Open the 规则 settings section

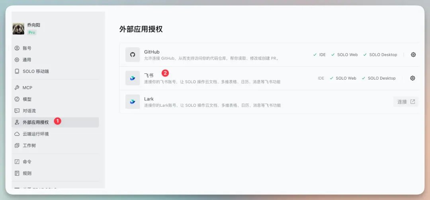(55, 173)
